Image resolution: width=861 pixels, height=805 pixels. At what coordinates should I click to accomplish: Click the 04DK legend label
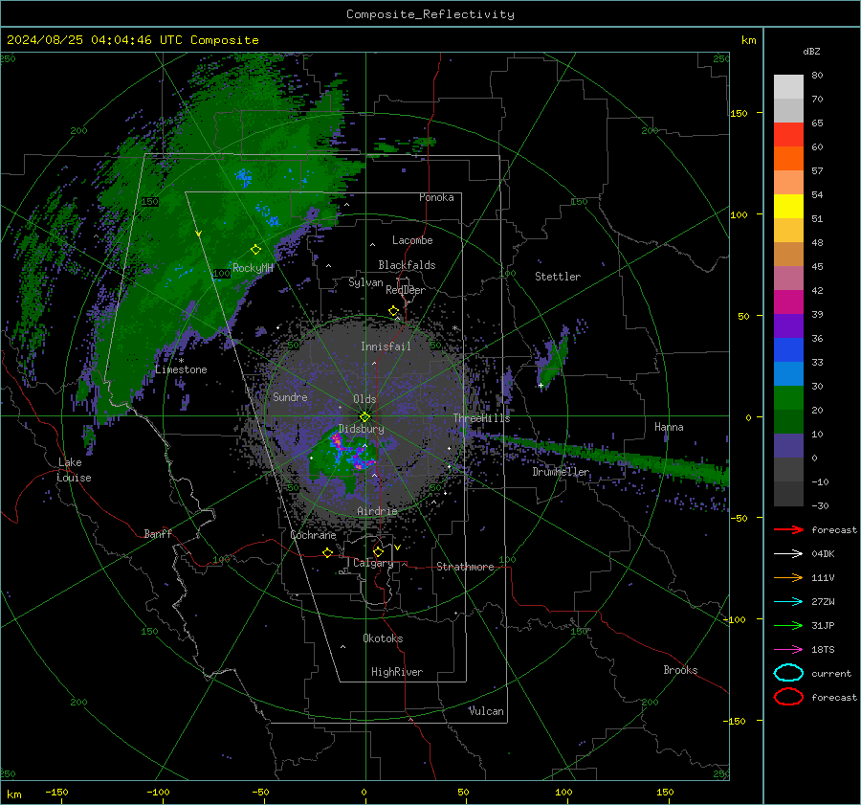(823, 554)
